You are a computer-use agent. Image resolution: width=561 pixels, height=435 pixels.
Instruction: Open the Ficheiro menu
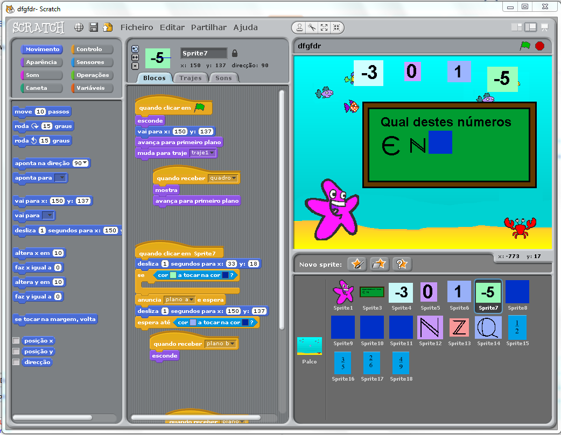pyautogui.click(x=136, y=27)
